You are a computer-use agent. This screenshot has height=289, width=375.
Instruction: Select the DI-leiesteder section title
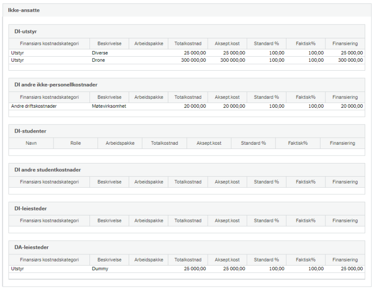[x=30, y=209]
